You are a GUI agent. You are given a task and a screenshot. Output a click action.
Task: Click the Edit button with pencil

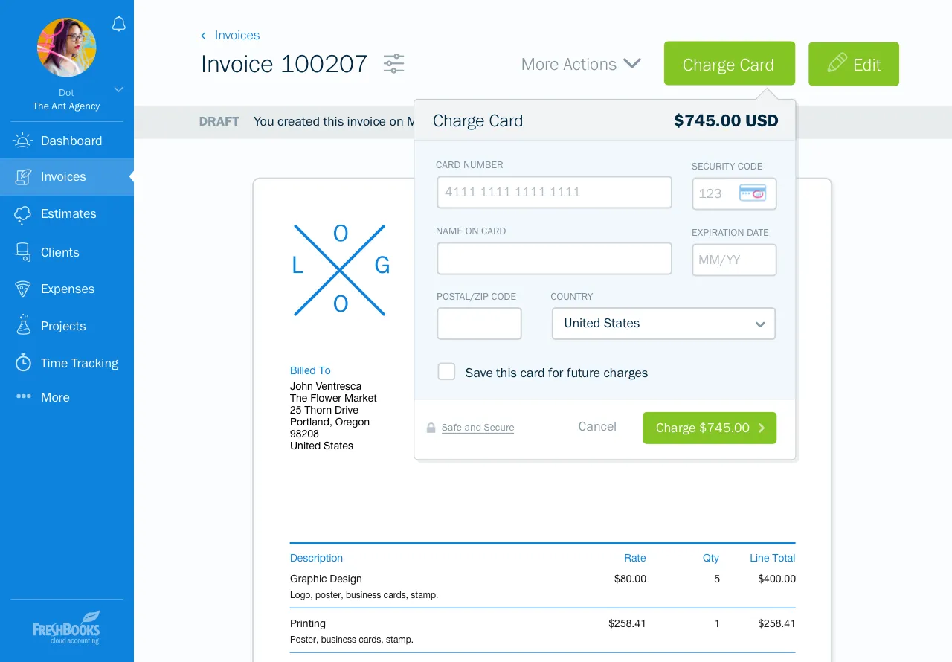point(853,65)
